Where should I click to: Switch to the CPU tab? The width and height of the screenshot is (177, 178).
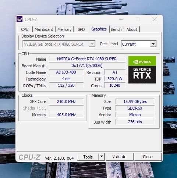[25, 29]
